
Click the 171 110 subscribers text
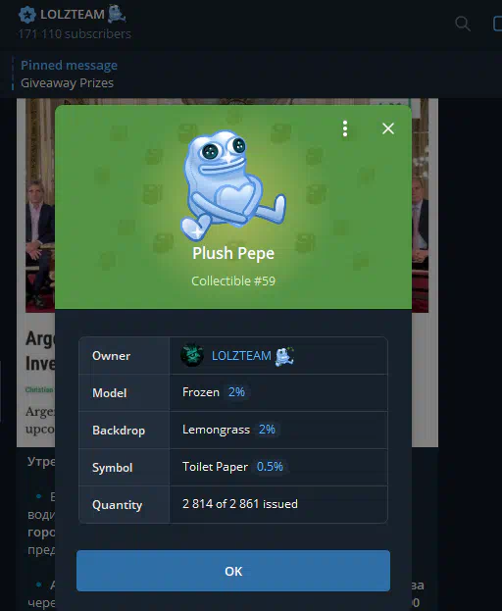(x=75, y=34)
